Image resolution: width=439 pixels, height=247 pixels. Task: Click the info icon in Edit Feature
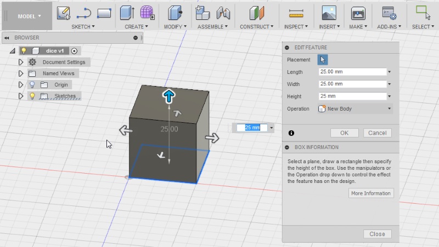point(291,133)
